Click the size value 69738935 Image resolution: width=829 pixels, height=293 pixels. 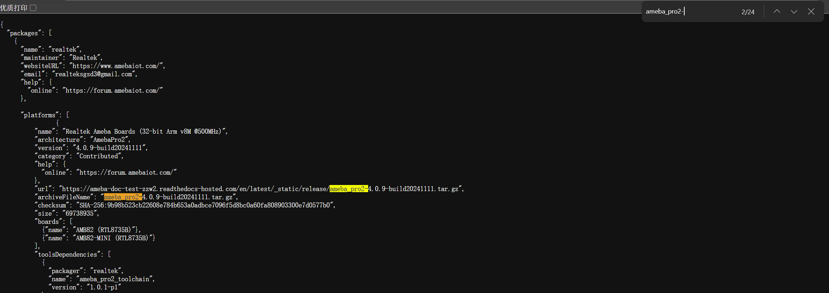[x=79, y=214]
